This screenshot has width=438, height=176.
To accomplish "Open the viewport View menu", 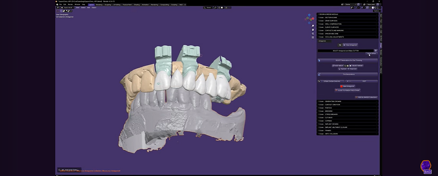I will click(x=77, y=8).
